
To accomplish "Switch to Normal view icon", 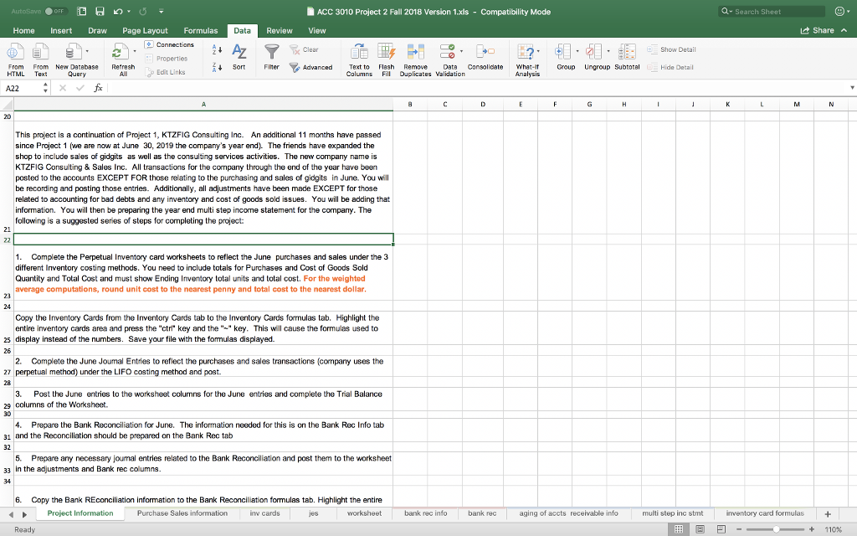I will point(678,529).
